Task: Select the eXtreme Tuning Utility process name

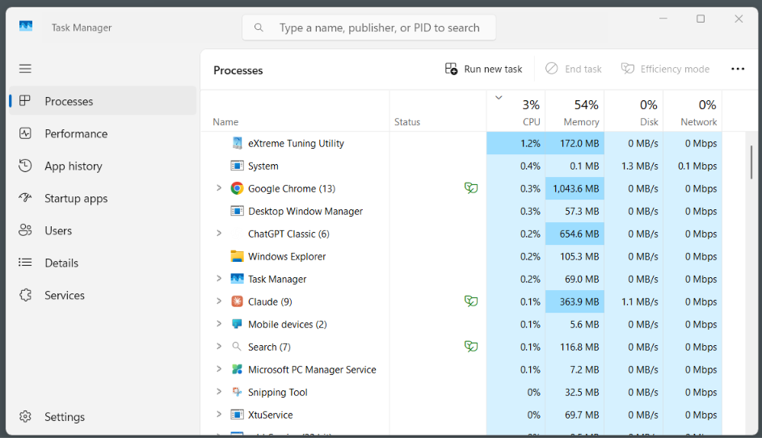Action: [296, 143]
